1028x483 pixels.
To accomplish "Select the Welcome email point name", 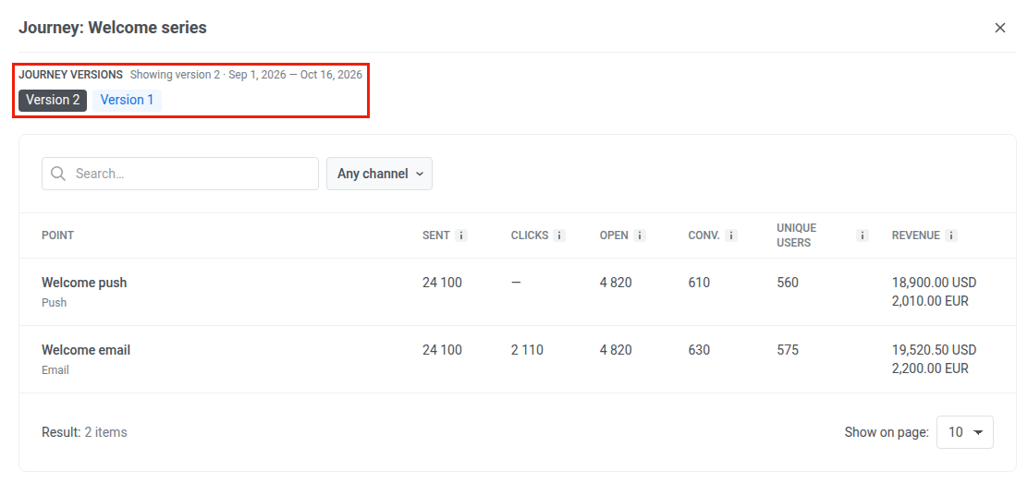I will point(86,350).
